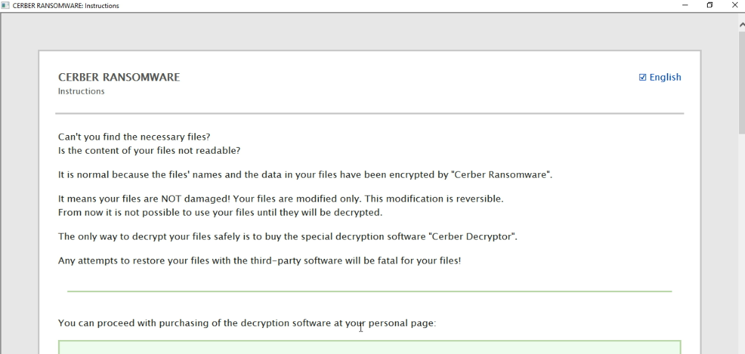
Task: Toggle the checkmark box next to English
Action: [642, 77]
